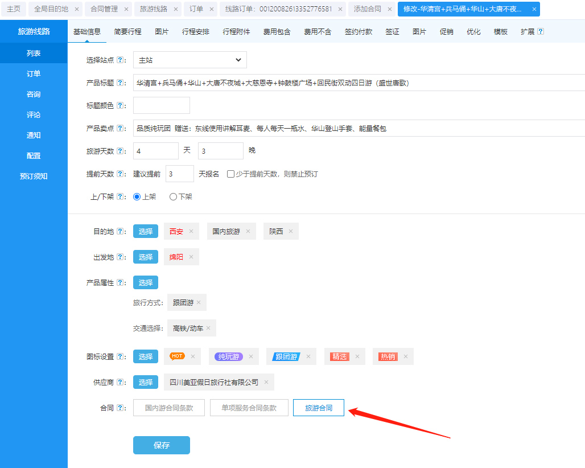Remove the 纯玩游 icon tag
585x468 pixels.
pyautogui.click(x=250, y=356)
